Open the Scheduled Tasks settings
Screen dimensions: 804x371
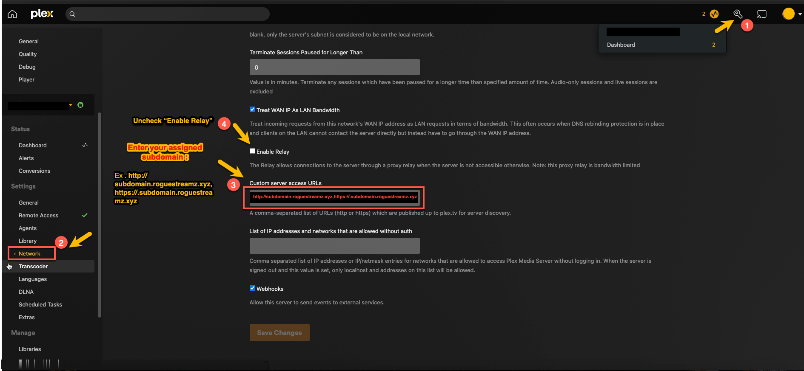coord(40,304)
